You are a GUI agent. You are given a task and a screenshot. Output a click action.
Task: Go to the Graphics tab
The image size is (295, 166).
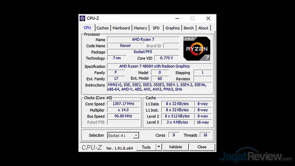point(173,28)
